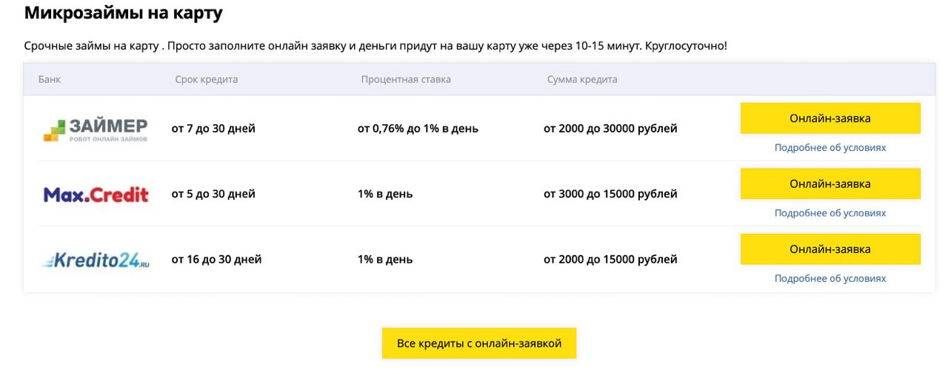Click the Микрозаймы на карту heading
Screen dimensions: 948x381
[123, 13]
